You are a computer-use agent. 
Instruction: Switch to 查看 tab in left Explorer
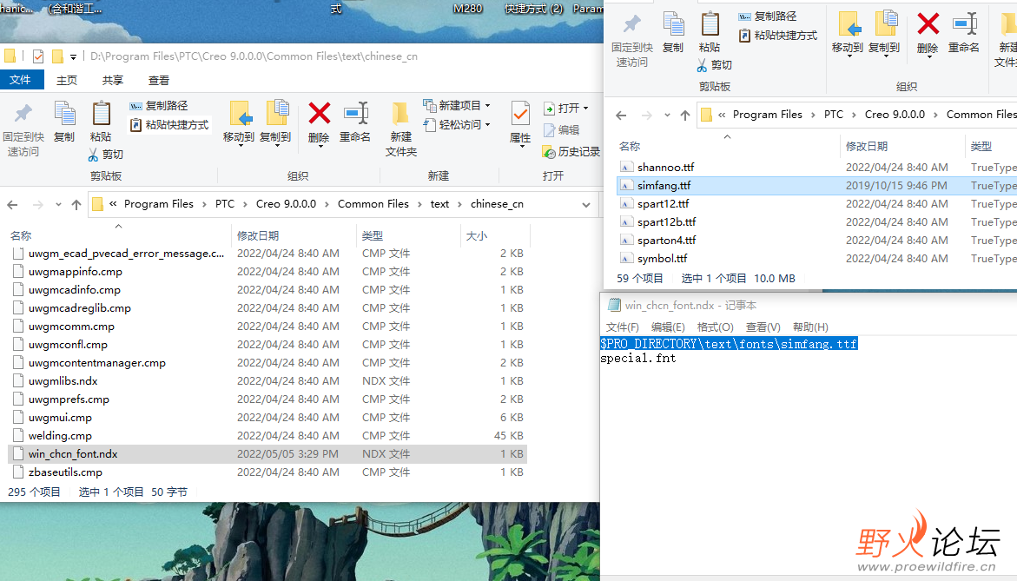click(x=158, y=81)
